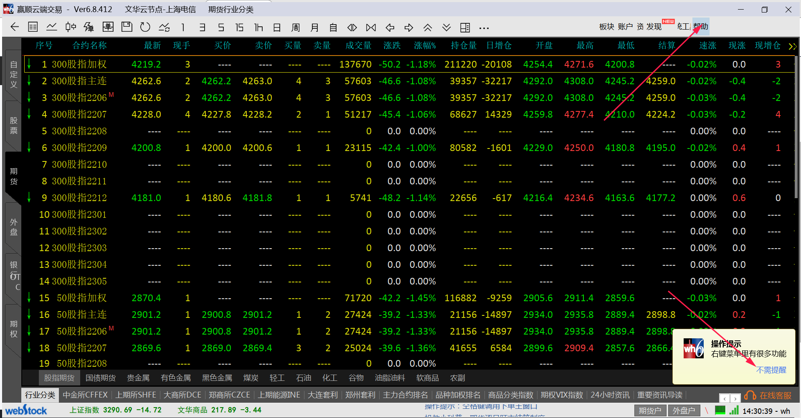Click the double chevron down icon

(446, 28)
